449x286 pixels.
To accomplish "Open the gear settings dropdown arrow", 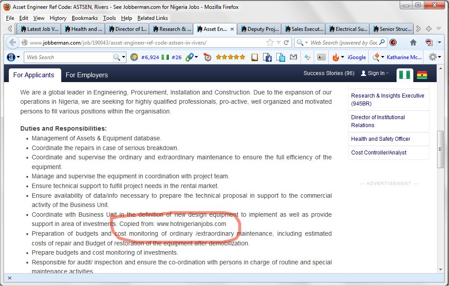I will (x=440, y=57).
